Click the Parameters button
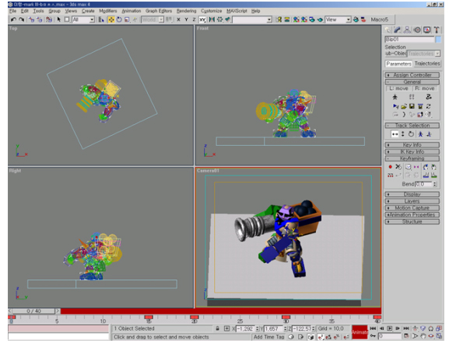The height and width of the screenshot is (347, 449). point(398,64)
